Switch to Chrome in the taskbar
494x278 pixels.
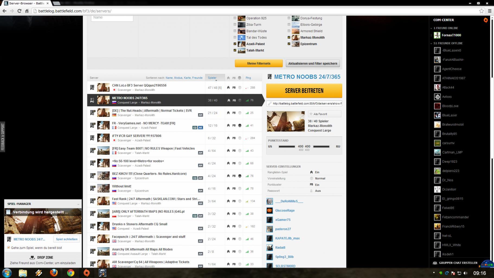click(x=70, y=273)
